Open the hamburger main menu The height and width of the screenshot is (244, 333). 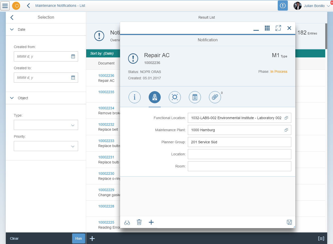pos(5,6)
